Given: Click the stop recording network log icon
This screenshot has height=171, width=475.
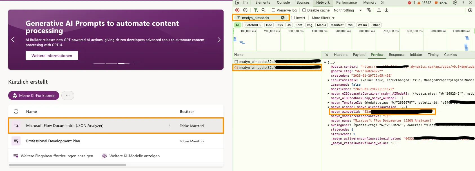Looking at the screenshot, I should (237, 10).
